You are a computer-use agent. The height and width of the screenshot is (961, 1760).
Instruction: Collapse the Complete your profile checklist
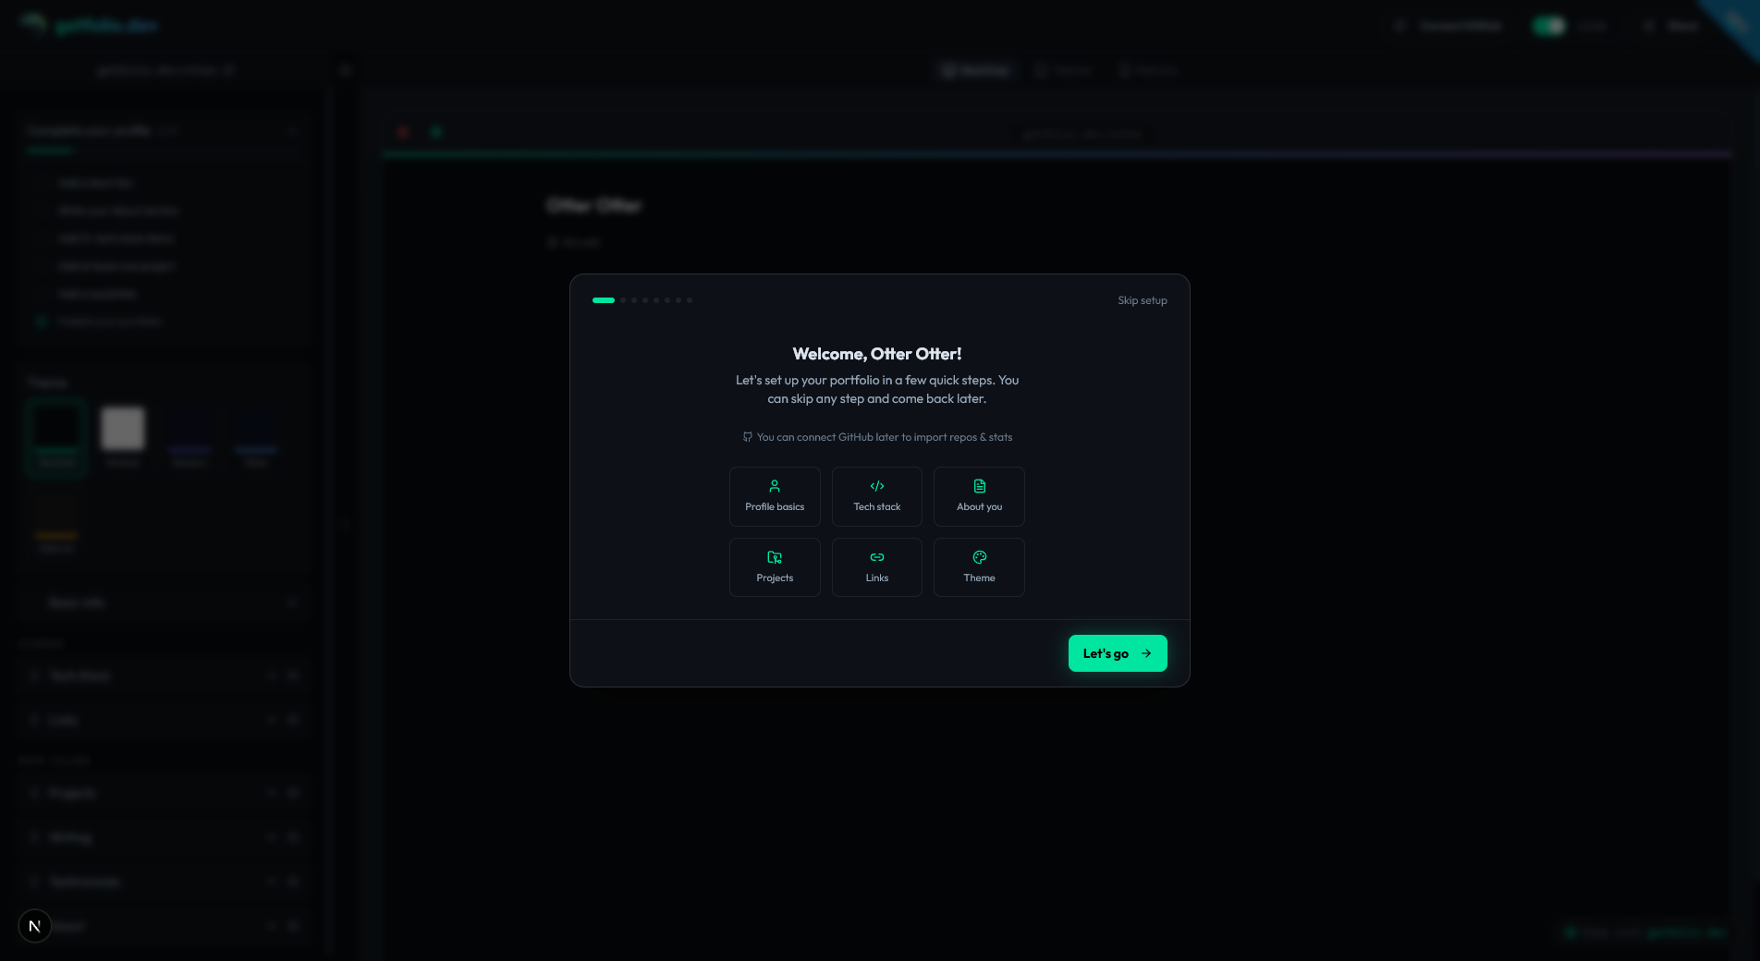[x=292, y=130]
